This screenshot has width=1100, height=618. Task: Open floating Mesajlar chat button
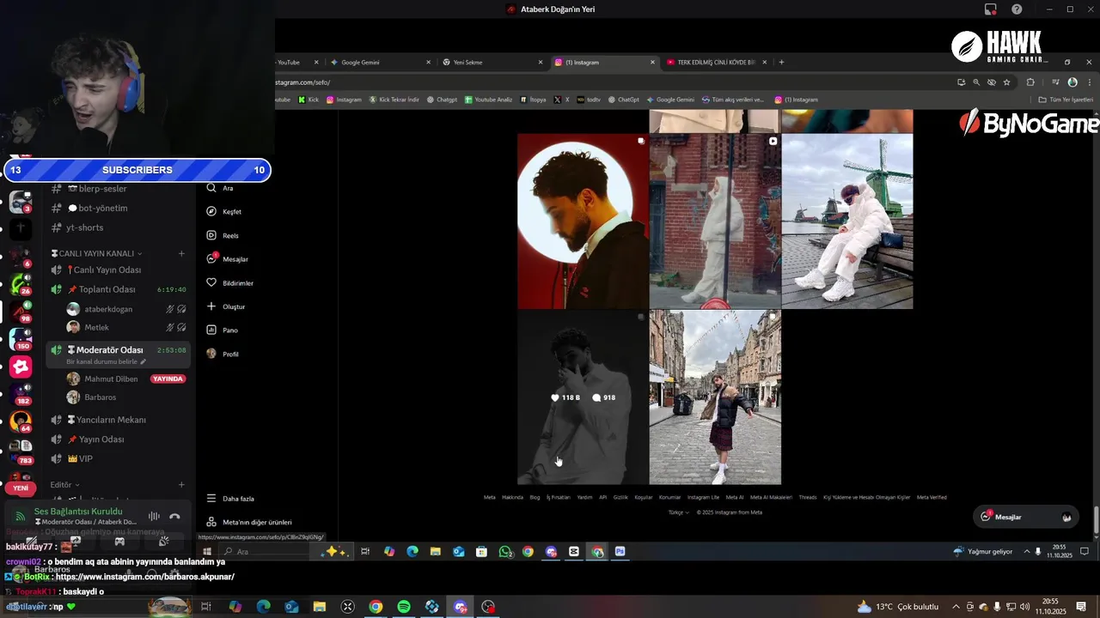point(1026,517)
